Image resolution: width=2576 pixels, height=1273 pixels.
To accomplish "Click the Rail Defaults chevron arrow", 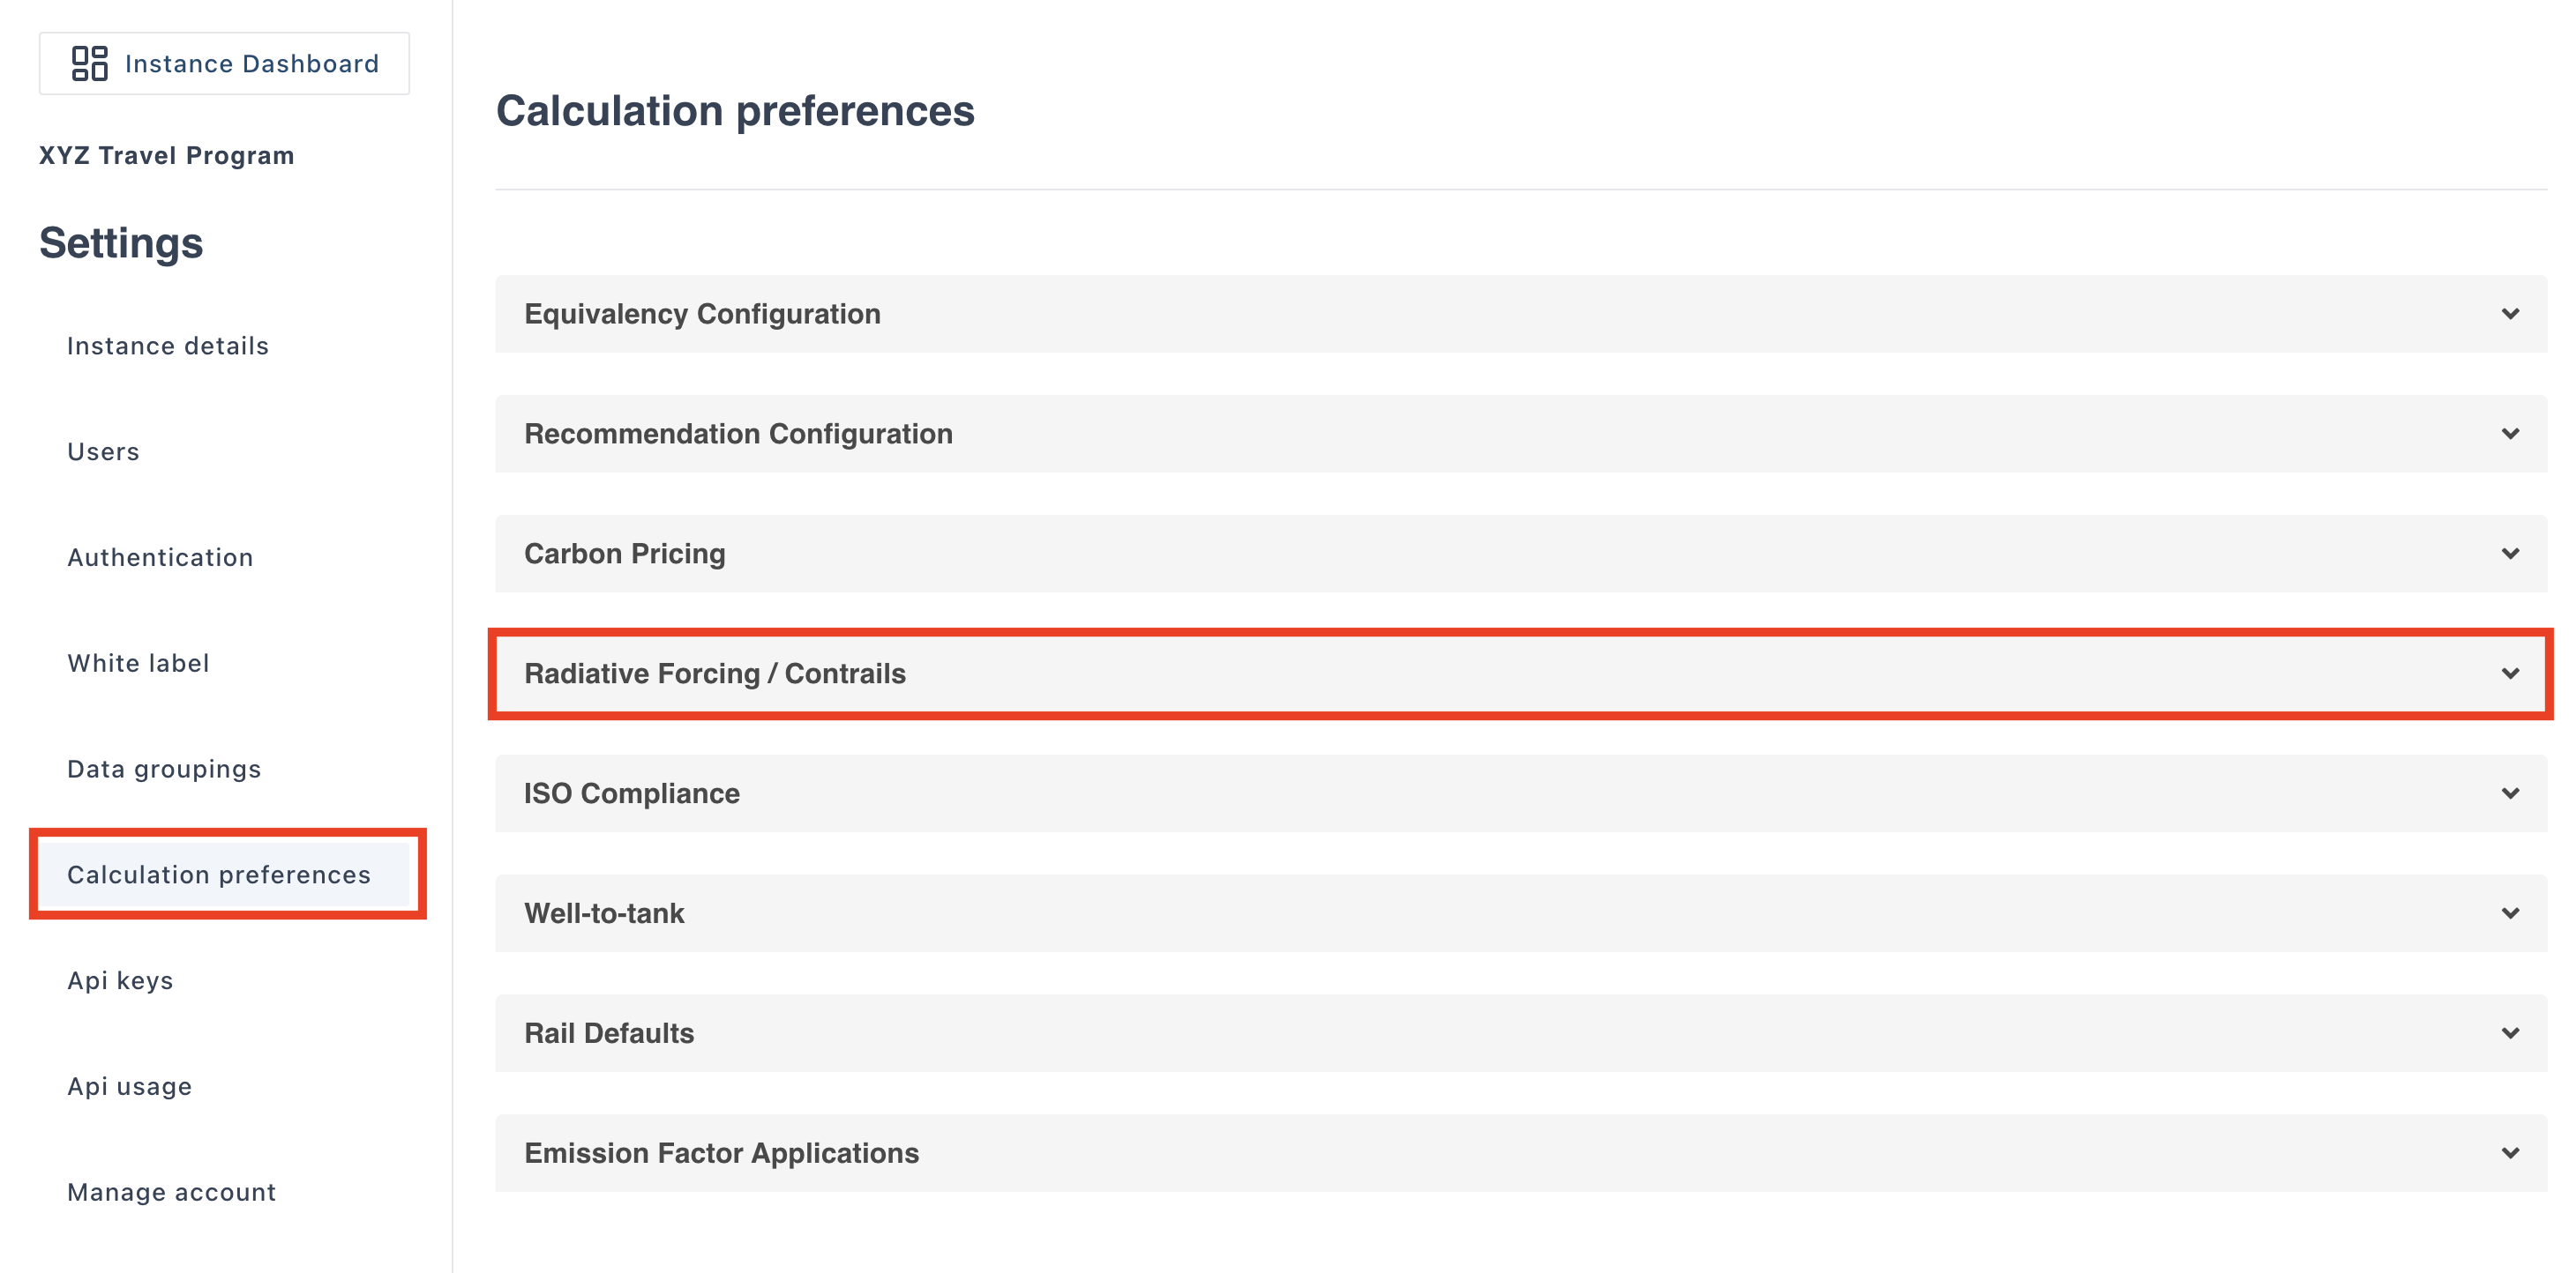I will coord(2509,1033).
